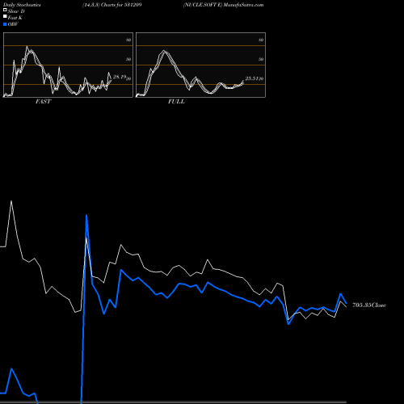The image size is (404, 404).
Task: Click the '705.35Close' price label
Action: pyautogui.click(x=369, y=305)
